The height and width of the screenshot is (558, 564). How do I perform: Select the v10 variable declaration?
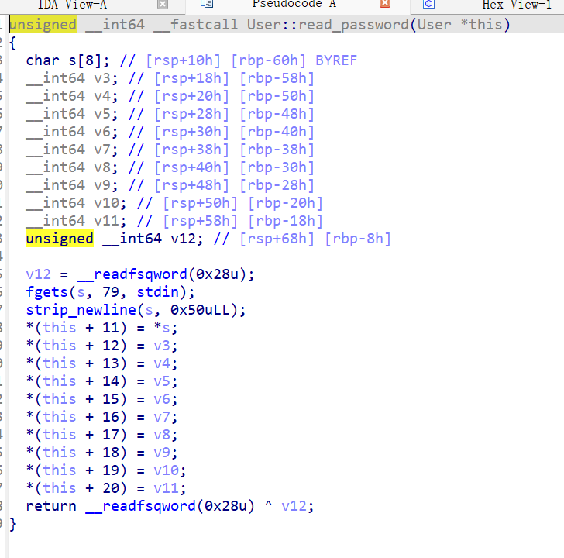coord(76,203)
